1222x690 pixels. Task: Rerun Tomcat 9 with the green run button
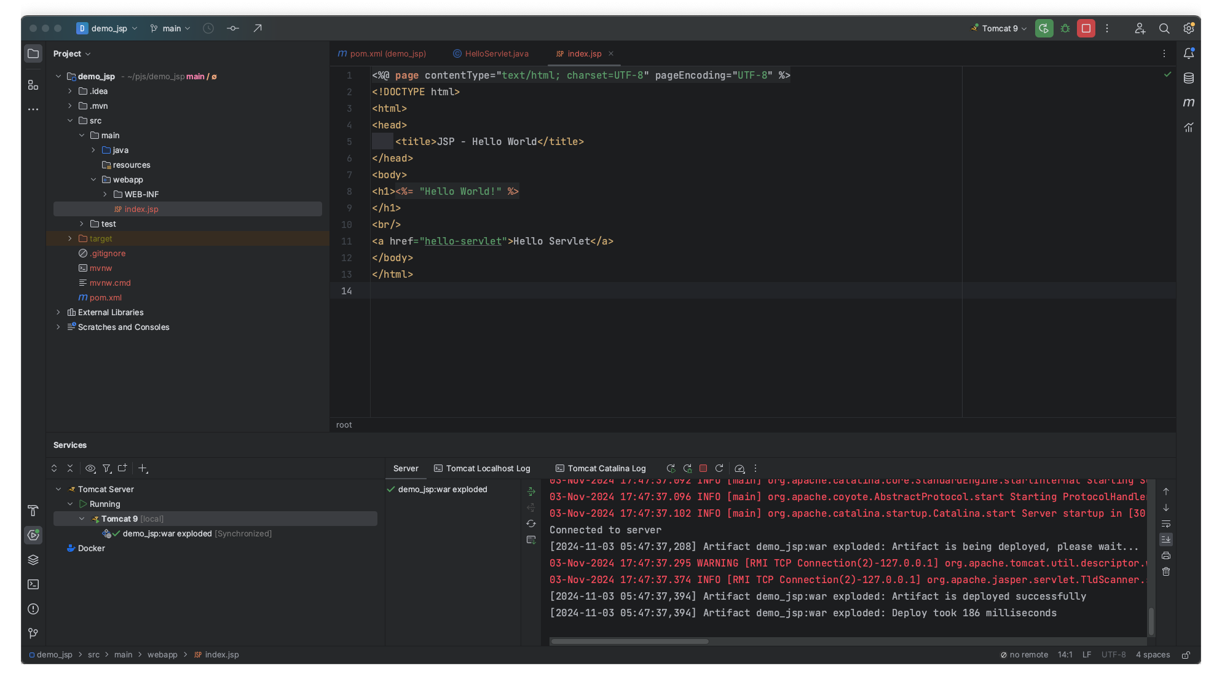(1044, 28)
